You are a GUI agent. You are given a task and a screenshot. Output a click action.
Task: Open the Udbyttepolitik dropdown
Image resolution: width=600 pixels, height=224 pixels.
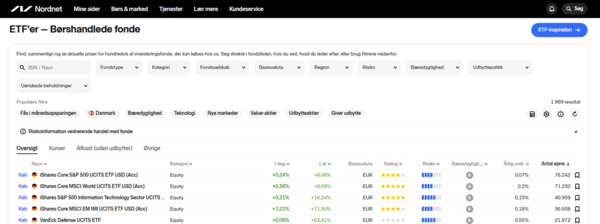click(x=500, y=67)
